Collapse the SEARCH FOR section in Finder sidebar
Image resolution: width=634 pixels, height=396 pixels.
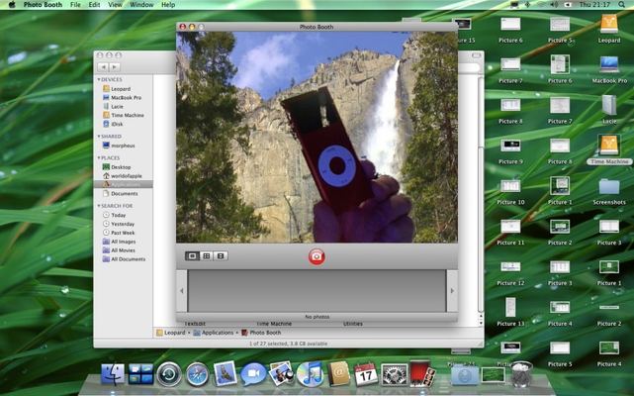click(x=99, y=206)
